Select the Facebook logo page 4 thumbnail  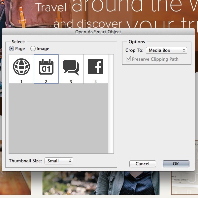tap(96, 69)
